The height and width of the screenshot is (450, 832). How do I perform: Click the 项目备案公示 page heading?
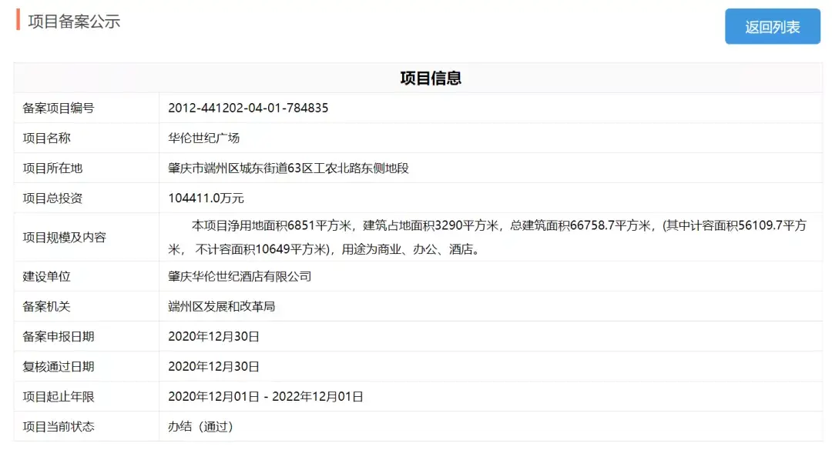pyautogui.click(x=74, y=22)
